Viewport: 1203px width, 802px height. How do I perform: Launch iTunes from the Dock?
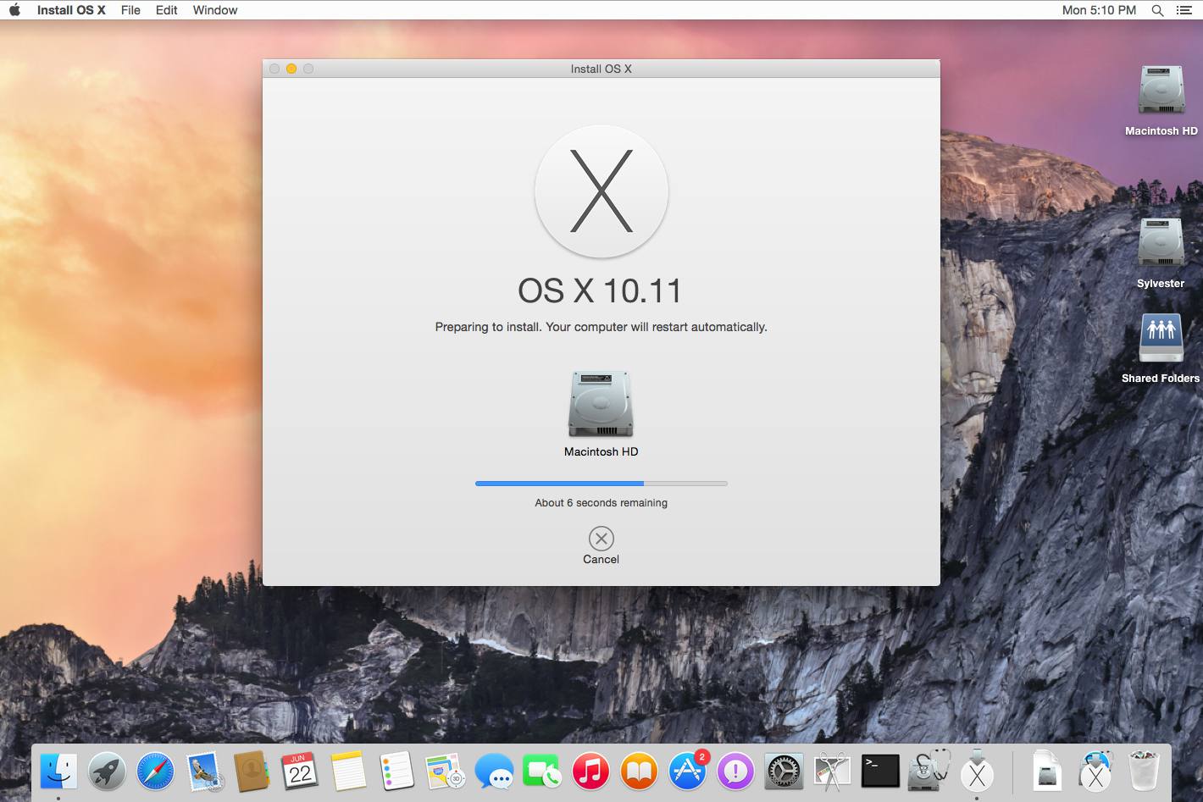point(590,772)
